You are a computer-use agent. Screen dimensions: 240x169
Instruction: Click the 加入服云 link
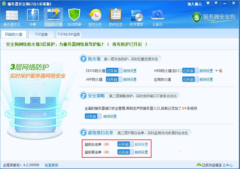coord(195,4)
